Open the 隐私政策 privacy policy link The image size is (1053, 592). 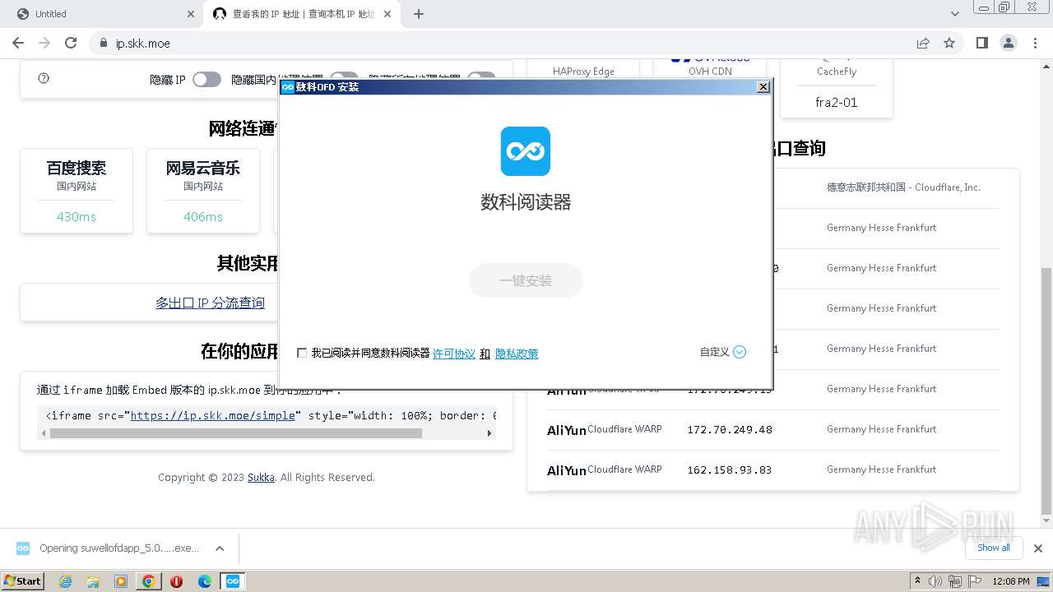(517, 354)
